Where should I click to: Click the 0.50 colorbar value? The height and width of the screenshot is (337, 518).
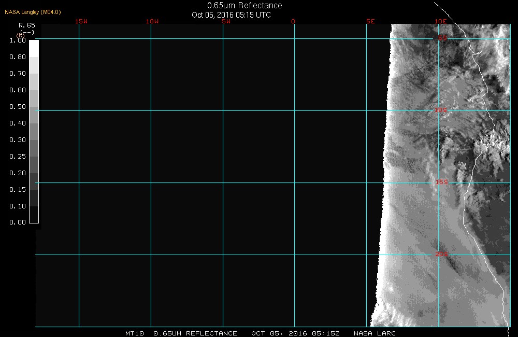[18, 106]
